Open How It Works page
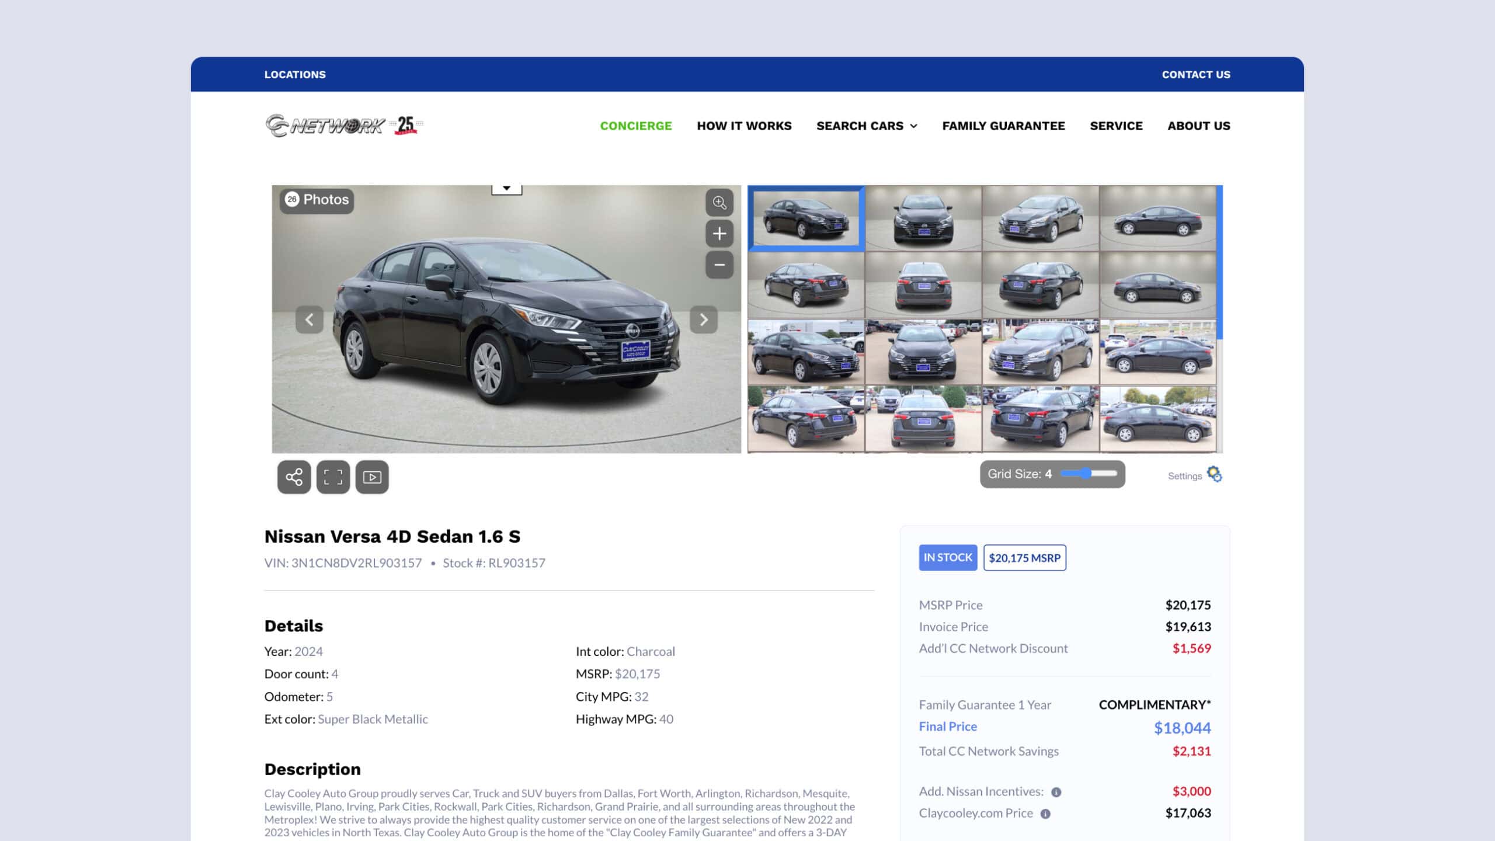 (744, 126)
